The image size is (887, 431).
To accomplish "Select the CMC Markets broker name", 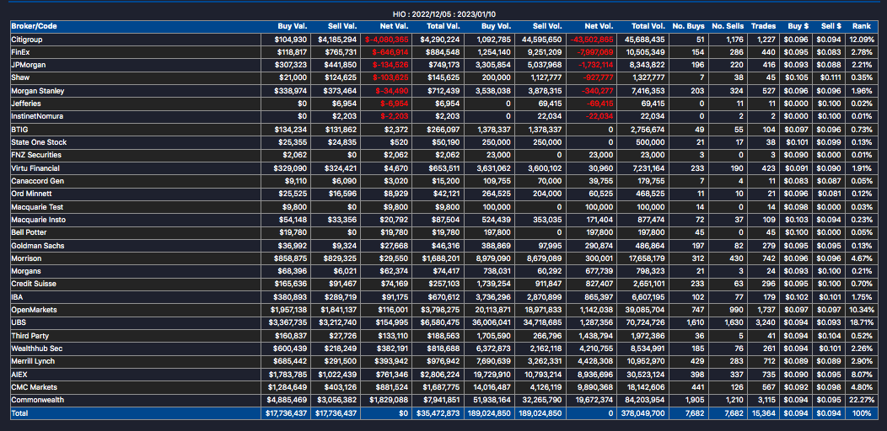I will (x=34, y=387).
